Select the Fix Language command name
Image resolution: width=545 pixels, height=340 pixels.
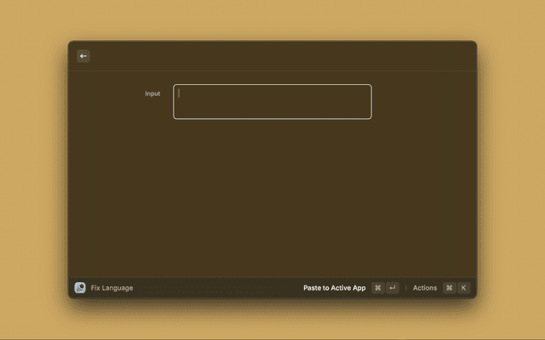(x=112, y=288)
